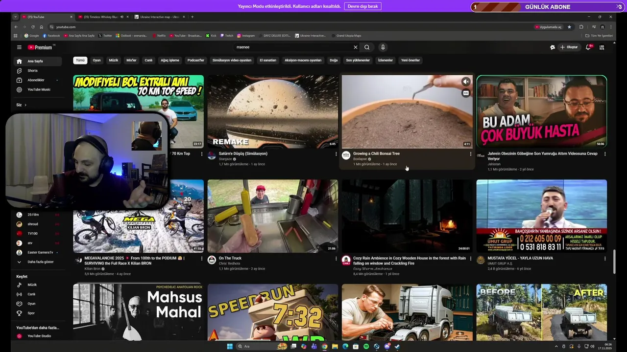The width and height of the screenshot is (627, 352).
Task: Select the Yeni öneriler chip
Action: 410,60
